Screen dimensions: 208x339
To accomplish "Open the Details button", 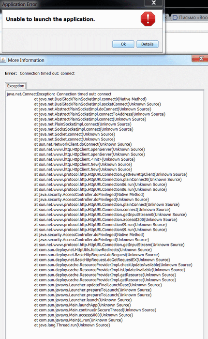I will [x=148, y=44].
